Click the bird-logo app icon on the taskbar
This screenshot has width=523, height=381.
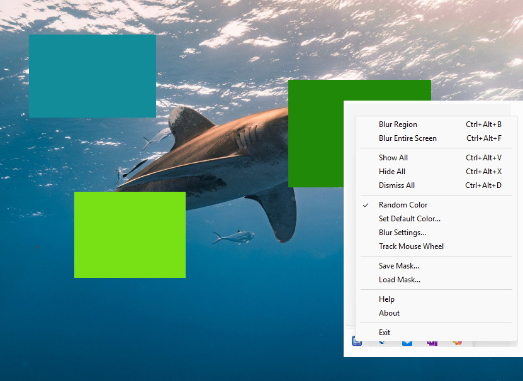[x=382, y=341]
